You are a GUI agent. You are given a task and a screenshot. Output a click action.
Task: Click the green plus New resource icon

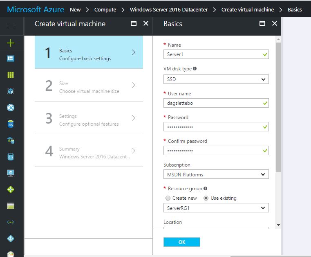[x=11, y=43]
